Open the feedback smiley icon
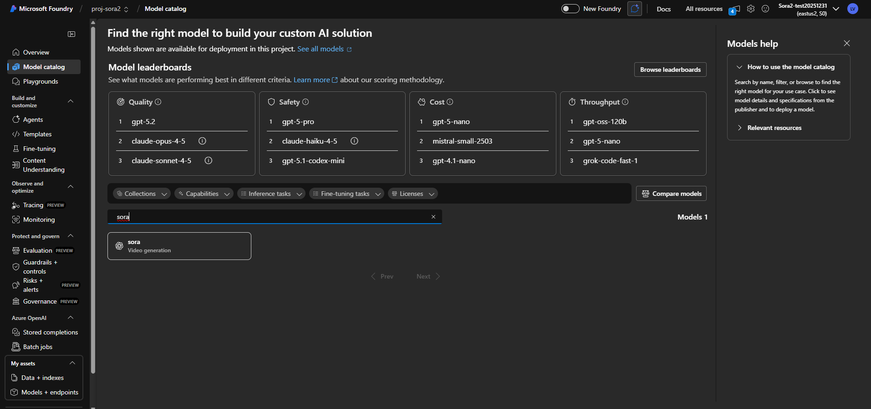Image resolution: width=871 pixels, height=409 pixels. 765,9
